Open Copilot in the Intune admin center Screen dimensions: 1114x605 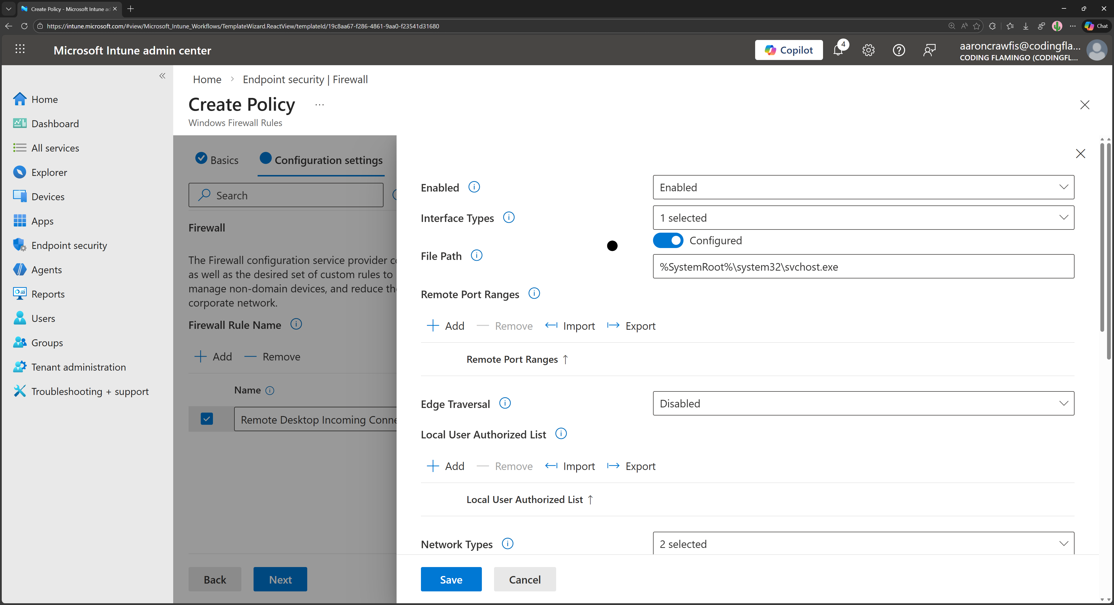point(789,50)
